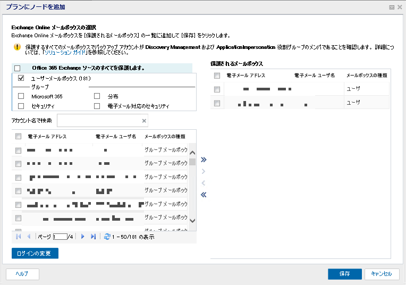Open the ソリューション ガイド link
This screenshot has height=285, width=406.
pos(65,53)
